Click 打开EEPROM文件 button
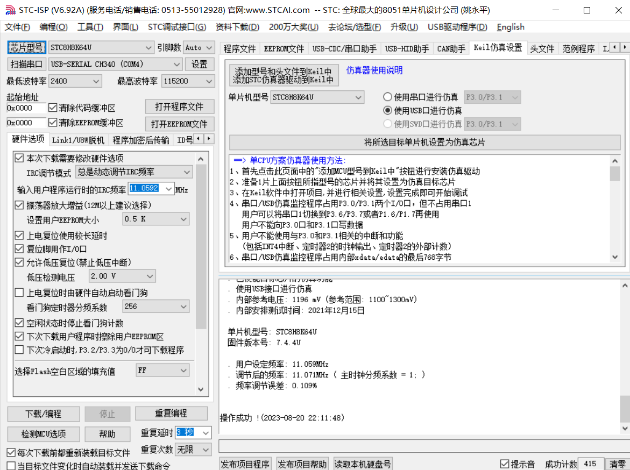630x470 pixels. [180, 124]
